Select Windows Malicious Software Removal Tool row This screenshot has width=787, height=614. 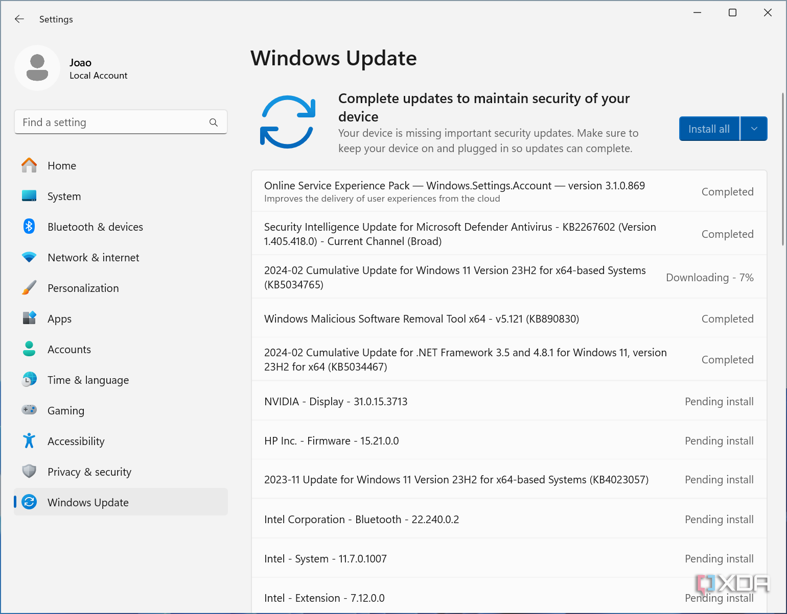click(509, 318)
